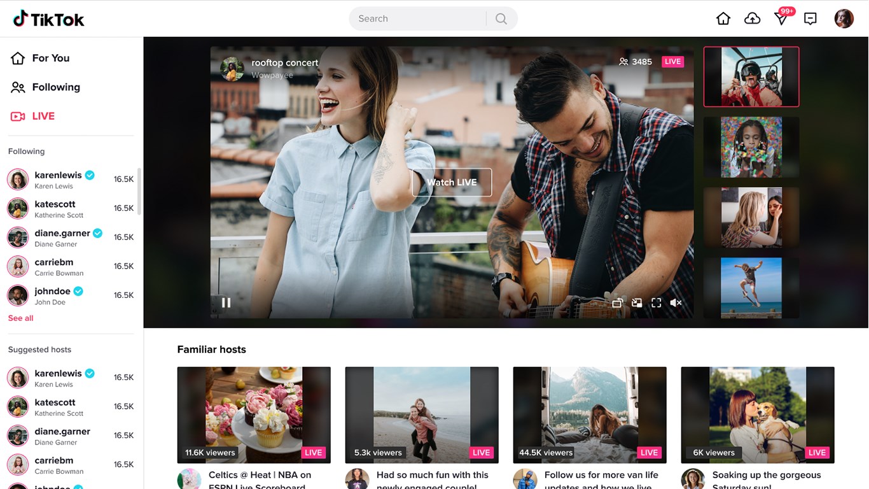Check notifications with the 99+ badge
Viewport: 869px width, 489px height.
781,18
